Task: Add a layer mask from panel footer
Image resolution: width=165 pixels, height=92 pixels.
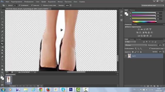Action: click(x=148, y=86)
